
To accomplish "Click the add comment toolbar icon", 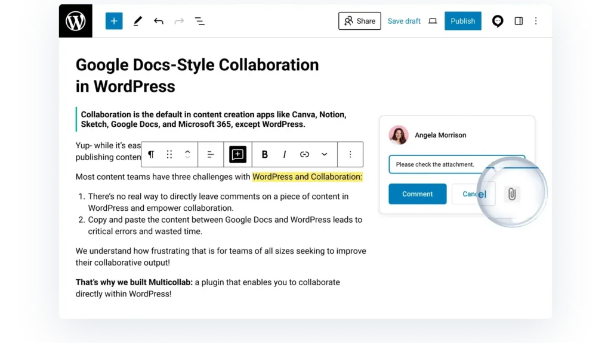I will point(237,154).
